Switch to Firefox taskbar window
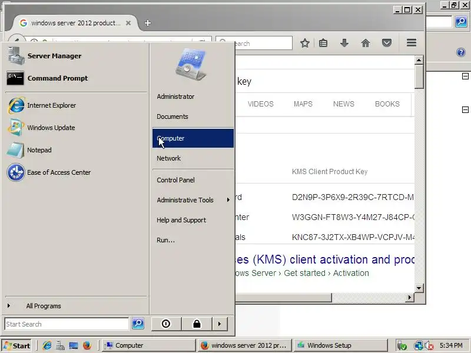 click(x=244, y=345)
